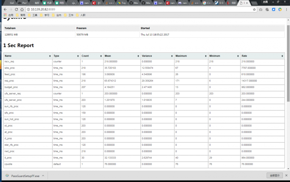Select the qfs_proc row name

[9, 113]
